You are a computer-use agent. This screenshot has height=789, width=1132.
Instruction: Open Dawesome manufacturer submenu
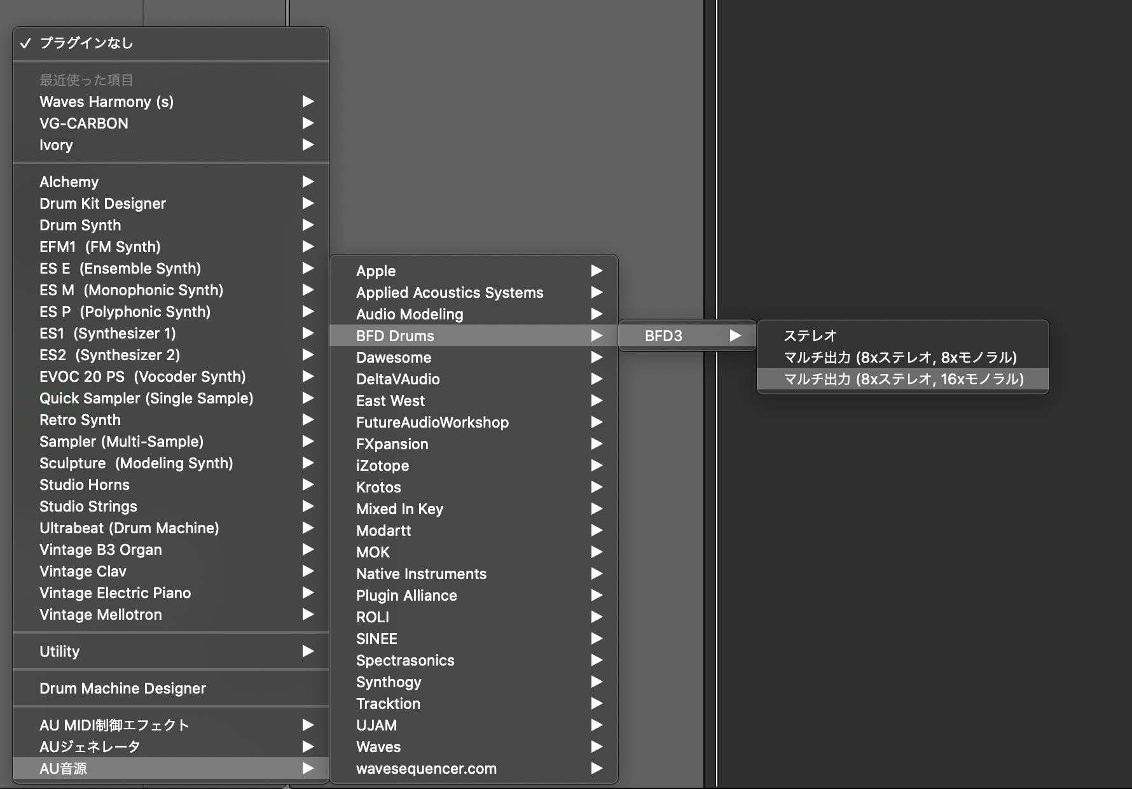coord(474,358)
